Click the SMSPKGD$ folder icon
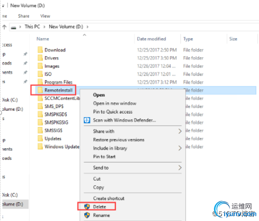The image size is (259, 221). [40, 114]
